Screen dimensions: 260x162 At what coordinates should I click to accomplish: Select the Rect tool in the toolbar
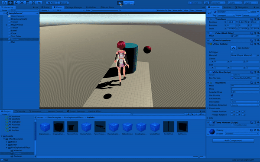click(x=28, y=3)
